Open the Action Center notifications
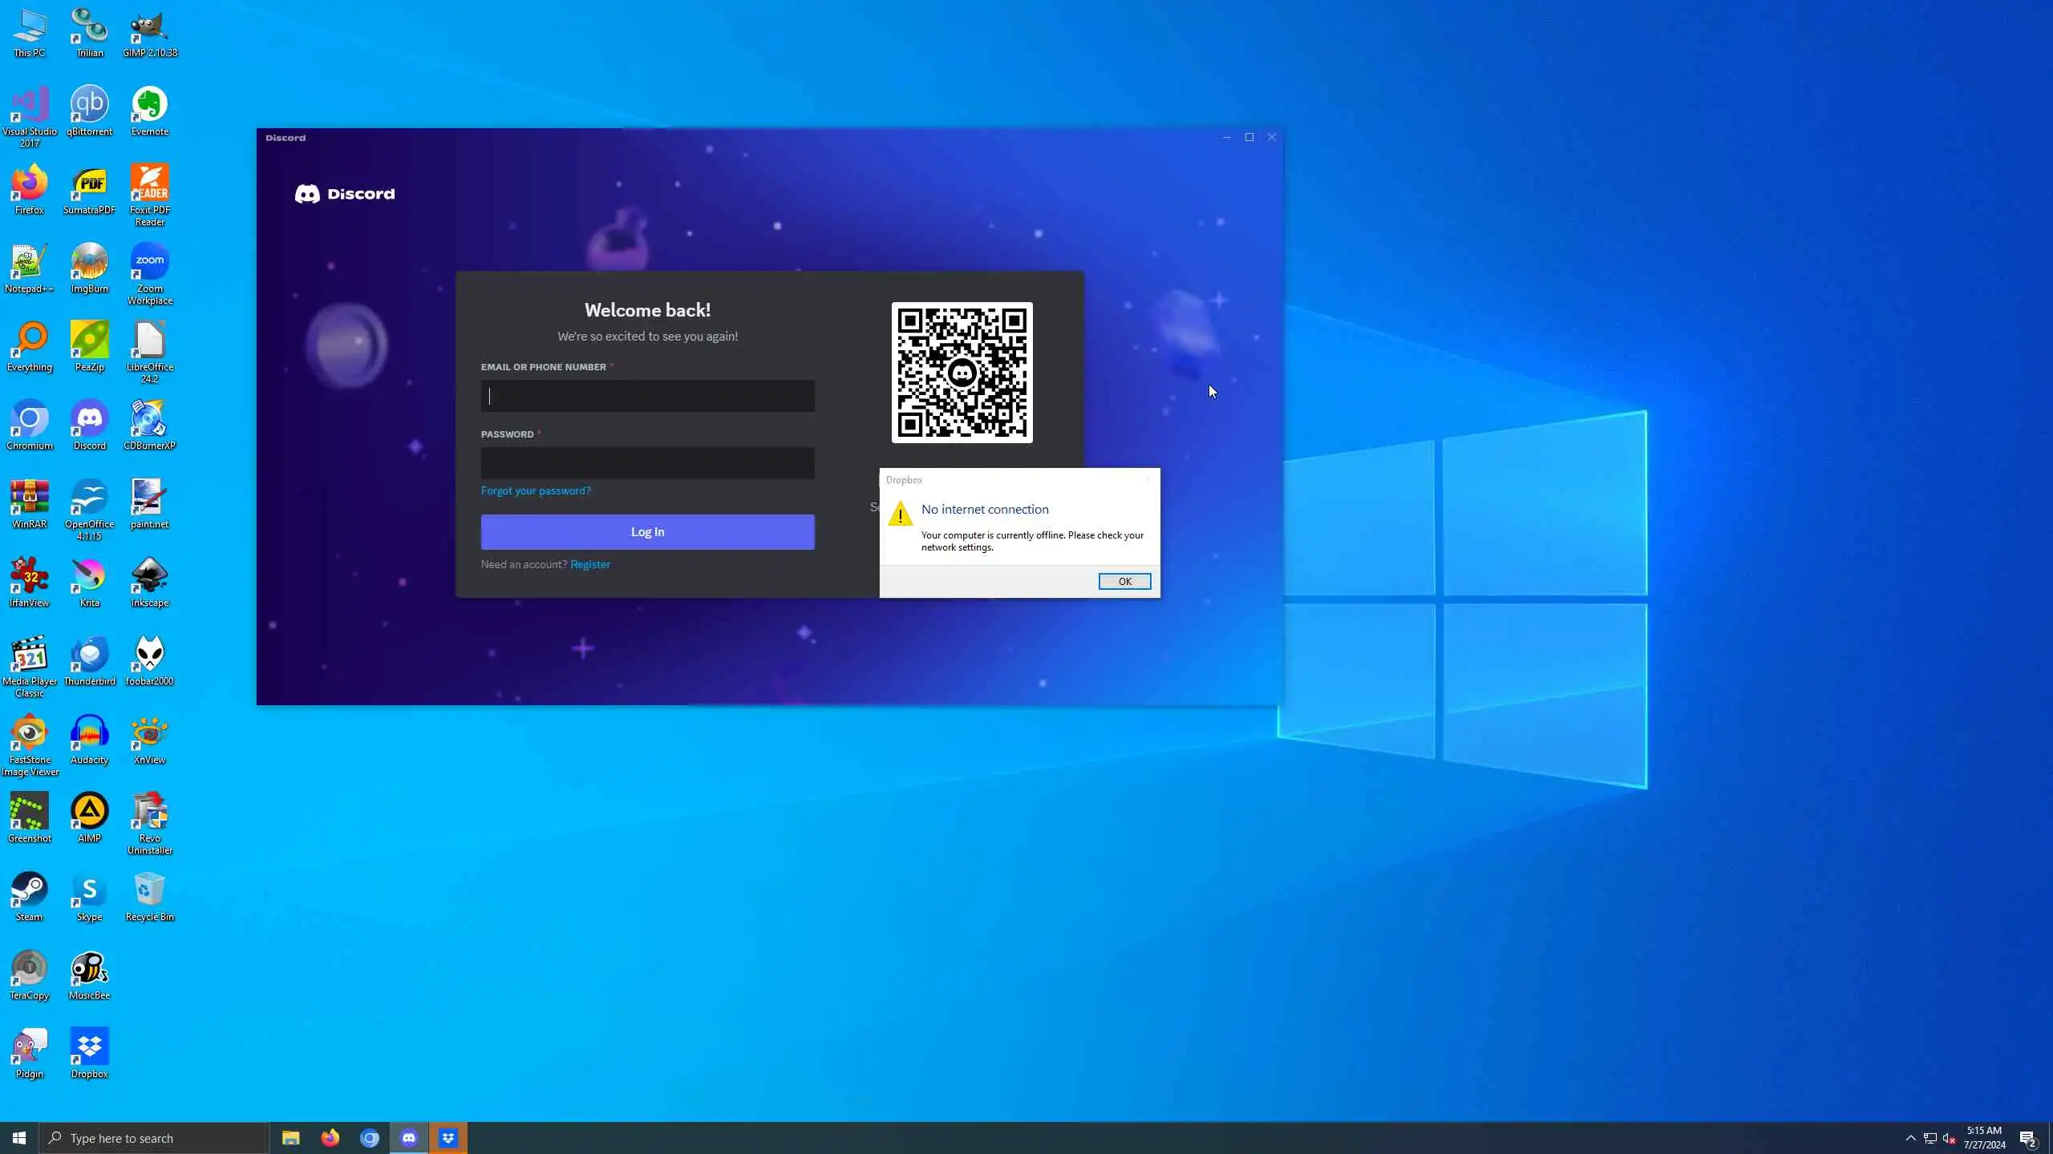The width and height of the screenshot is (2053, 1154). pyautogui.click(x=2027, y=1138)
